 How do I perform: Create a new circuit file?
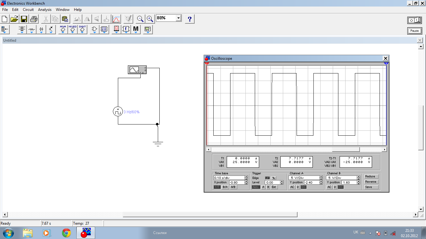5,19
